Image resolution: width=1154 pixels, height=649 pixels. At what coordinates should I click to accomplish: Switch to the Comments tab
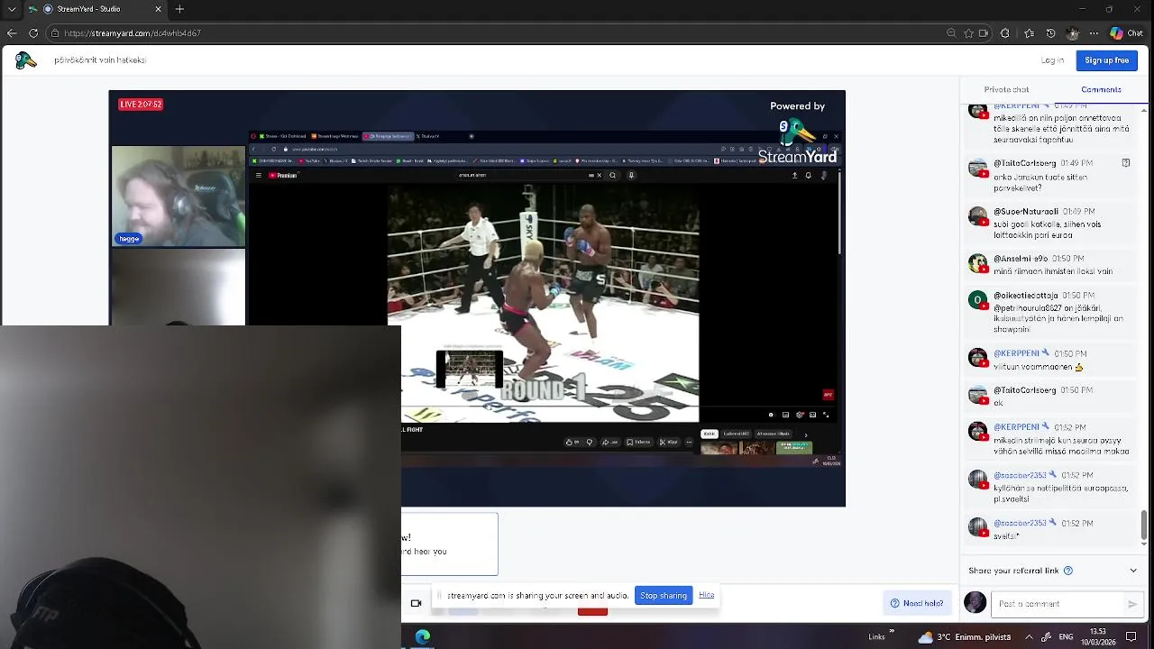pyautogui.click(x=1101, y=89)
